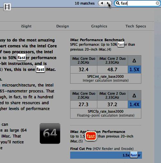Click the 1.5X result cell
The width and height of the screenshot is (161, 163).
coord(134,70)
